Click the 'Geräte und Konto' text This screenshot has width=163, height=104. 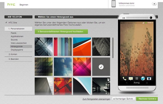click(x=126, y=6)
